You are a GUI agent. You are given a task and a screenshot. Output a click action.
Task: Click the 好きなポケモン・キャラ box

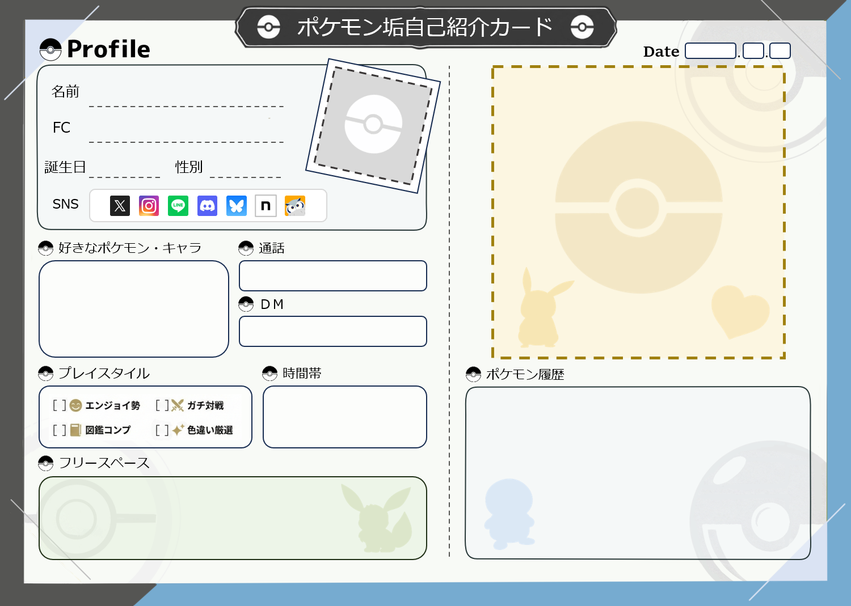[134, 309]
